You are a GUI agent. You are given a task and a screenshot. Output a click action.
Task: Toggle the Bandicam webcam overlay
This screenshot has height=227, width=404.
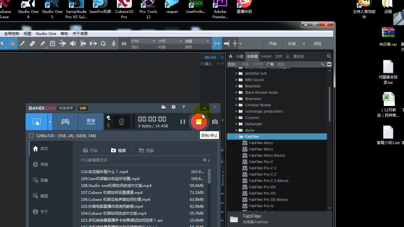[x=122, y=122]
